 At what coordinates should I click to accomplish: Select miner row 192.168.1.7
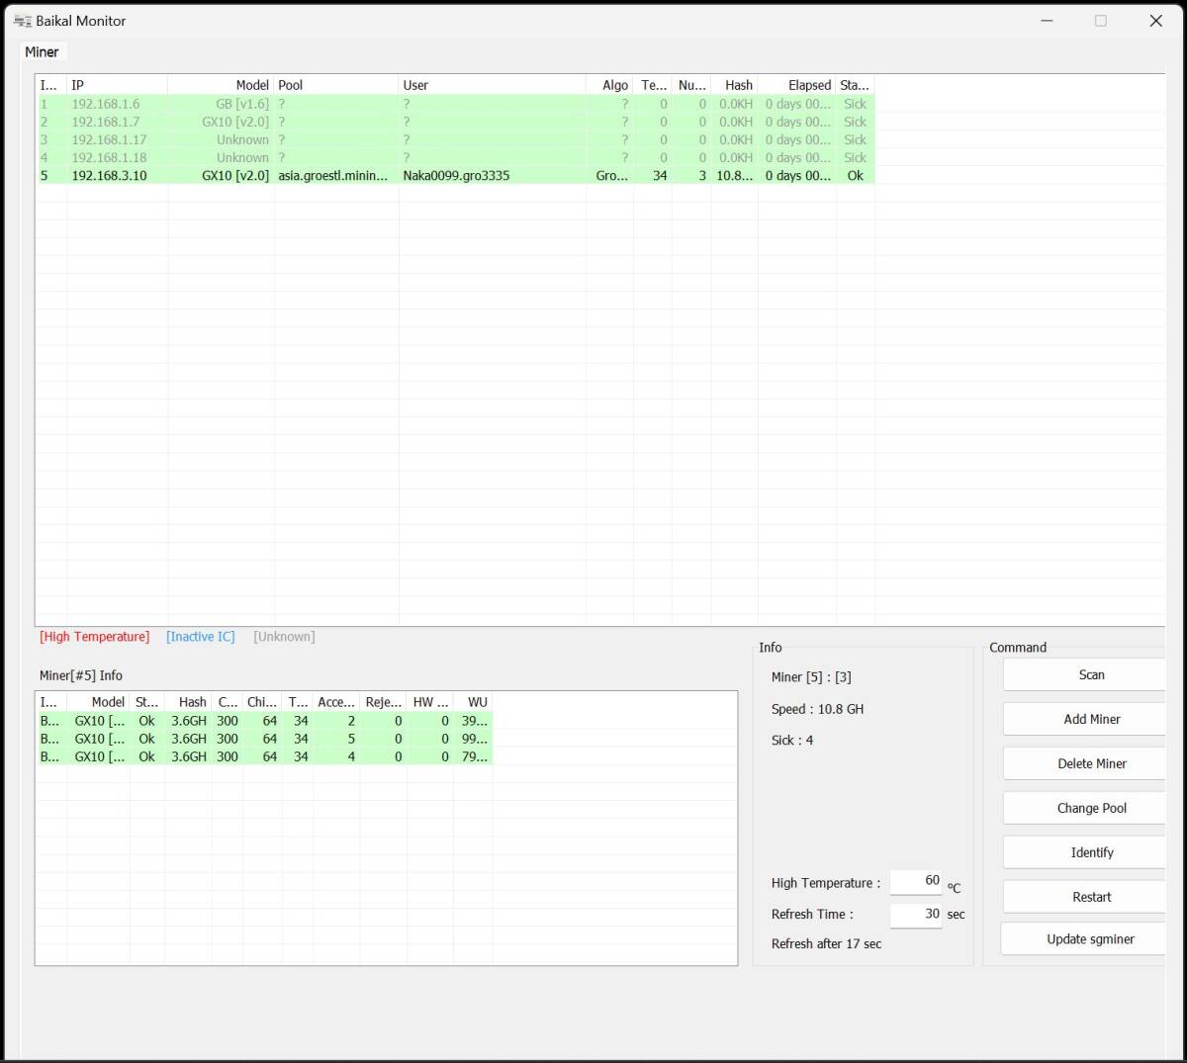455,122
